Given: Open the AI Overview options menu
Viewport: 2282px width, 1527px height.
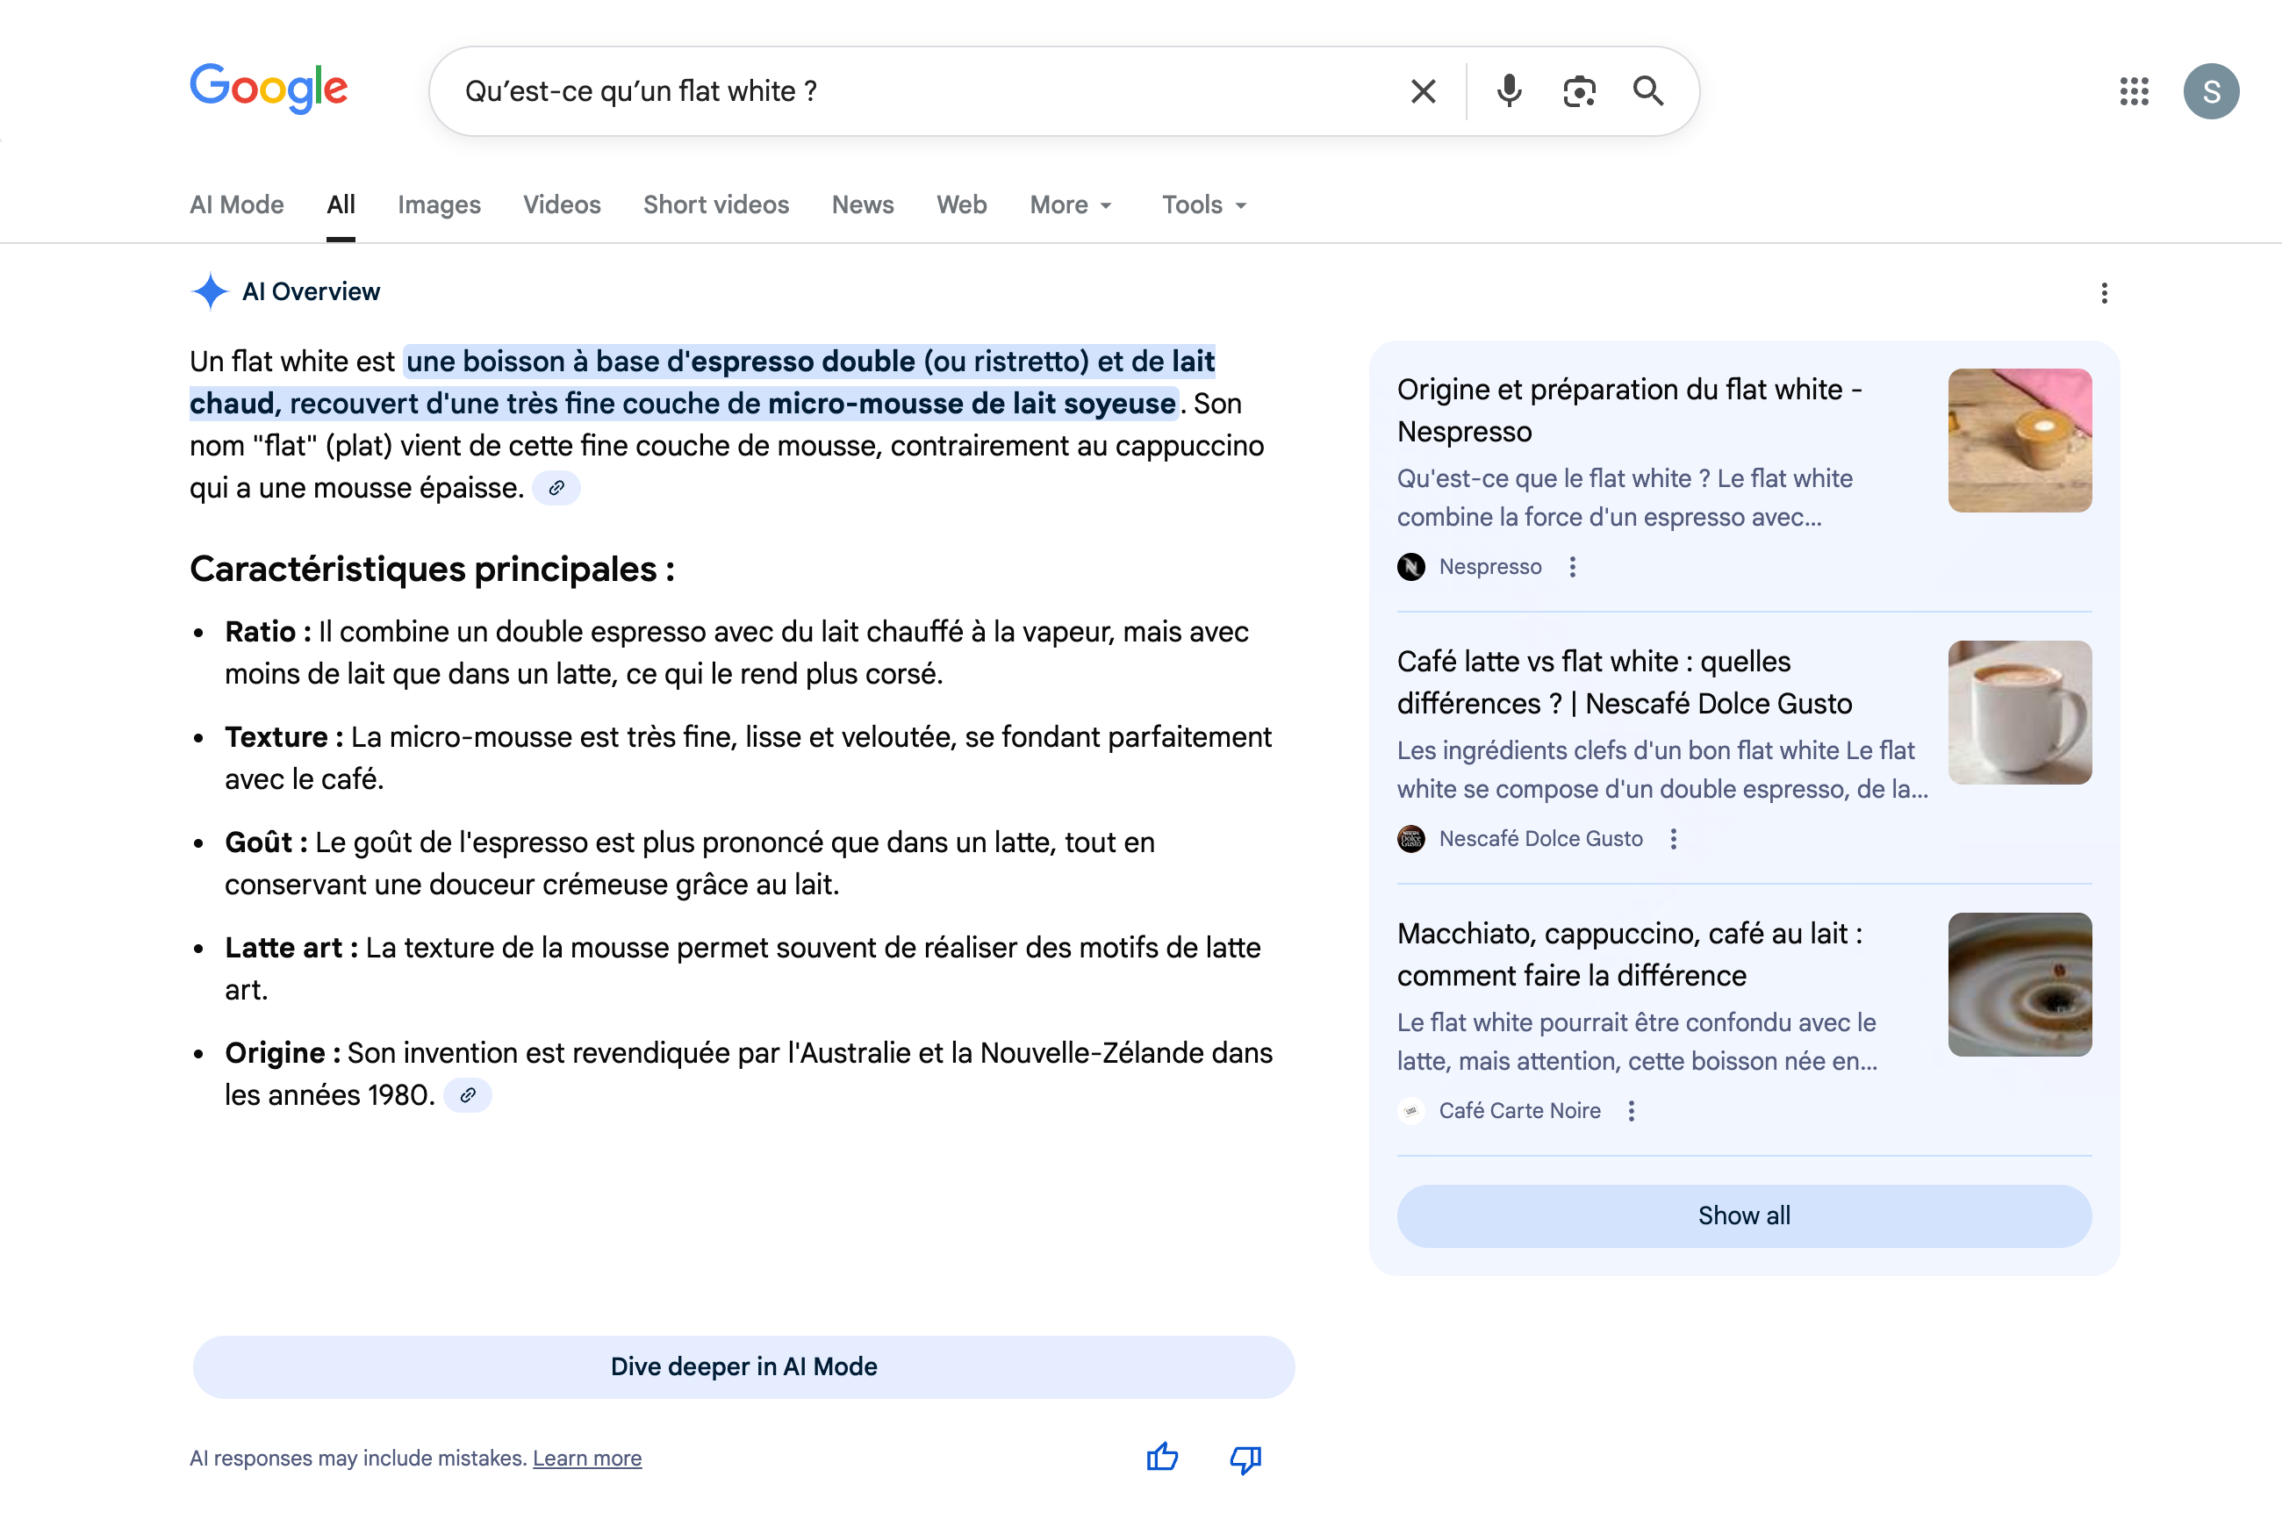Looking at the screenshot, I should 2104,292.
